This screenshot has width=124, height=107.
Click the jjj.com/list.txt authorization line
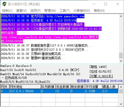[x=50, y=37]
